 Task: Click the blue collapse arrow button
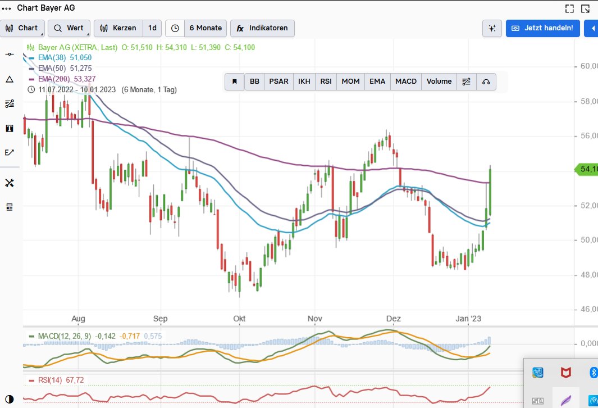(x=592, y=28)
